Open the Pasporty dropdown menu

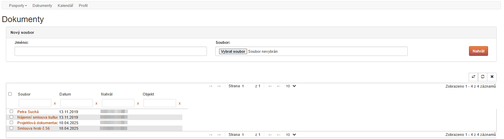click(x=18, y=6)
